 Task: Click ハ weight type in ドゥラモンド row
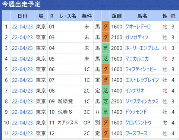tap(97, 112)
